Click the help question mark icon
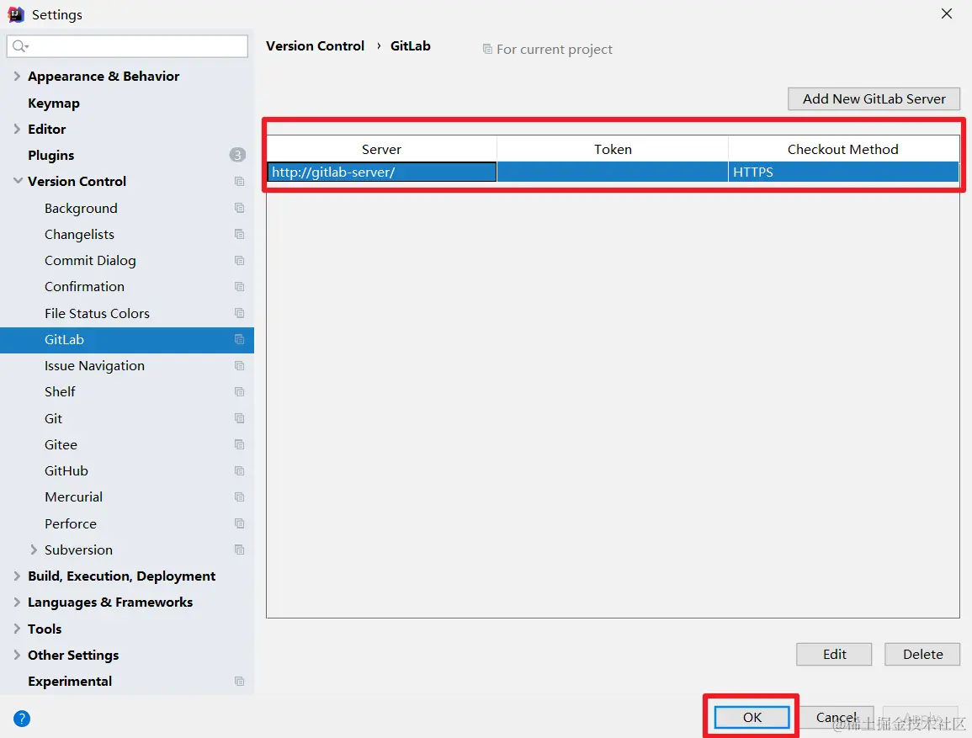 pyautogui.click(x=22, y=719)
